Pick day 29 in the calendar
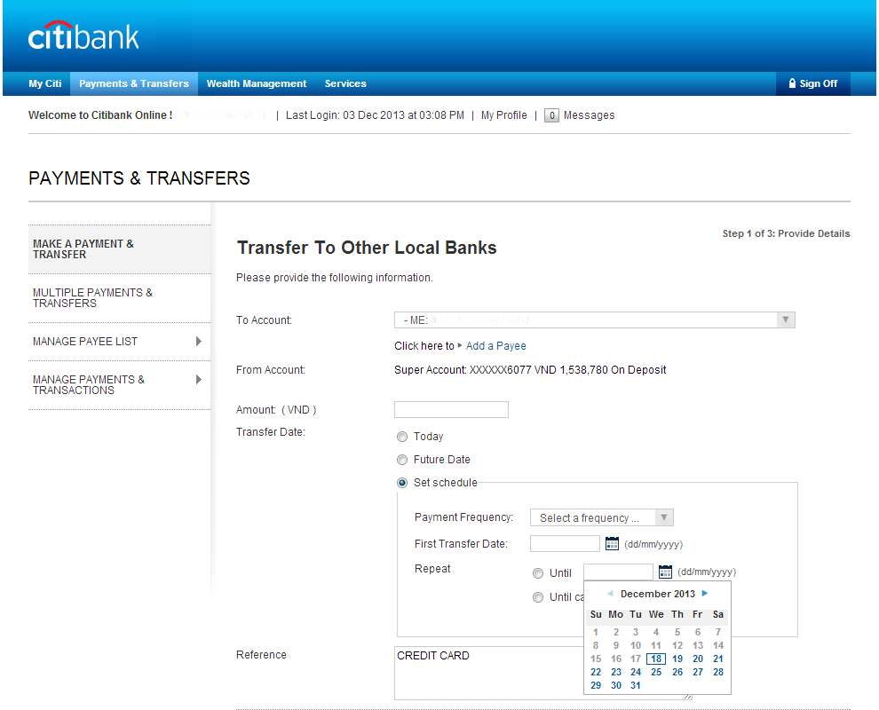Screen dimensions: 879x710 tap(596, 685)
